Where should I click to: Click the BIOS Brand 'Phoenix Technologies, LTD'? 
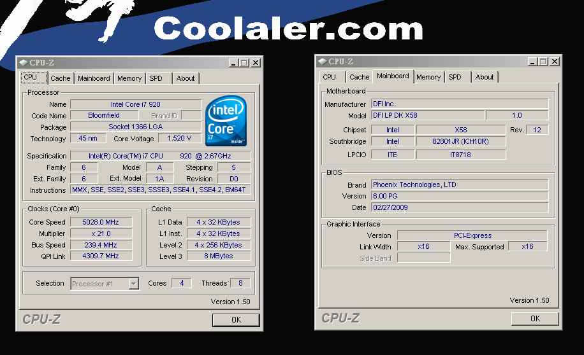tap(460, 184)
